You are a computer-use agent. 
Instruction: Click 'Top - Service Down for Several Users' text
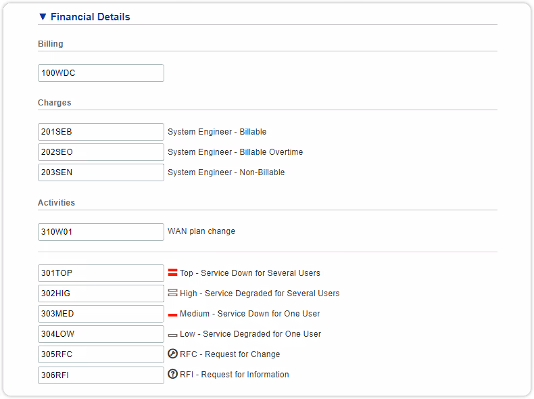[250, 273]
